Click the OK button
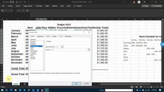Image resolution: width=164 pixels, height=92 pixels. tap(76, 84)
